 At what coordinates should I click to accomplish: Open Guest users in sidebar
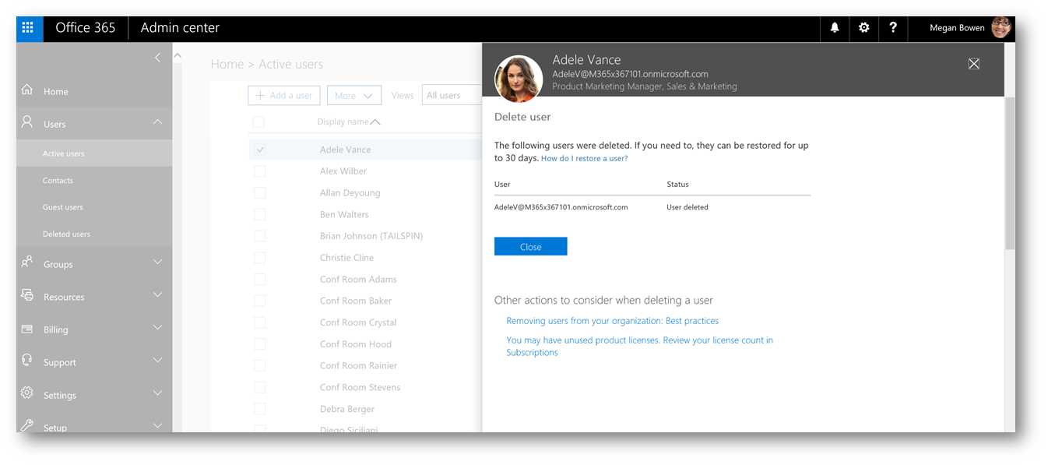pos(62,207)
